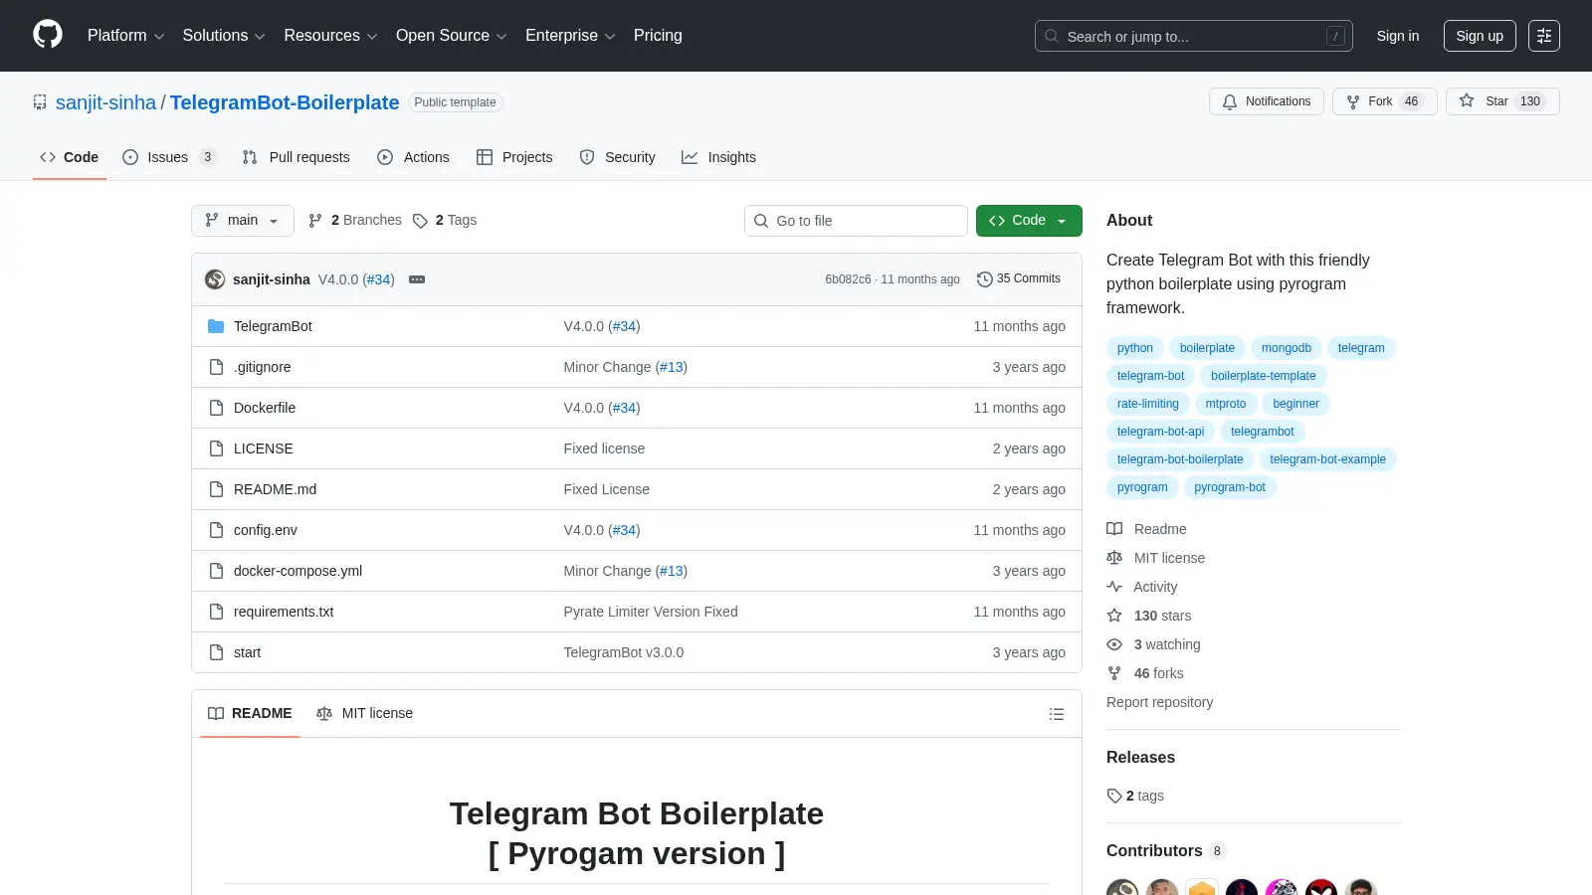Click the file icon beside docker-compose.yml
1592x895 pixels.
coord(216,571)
